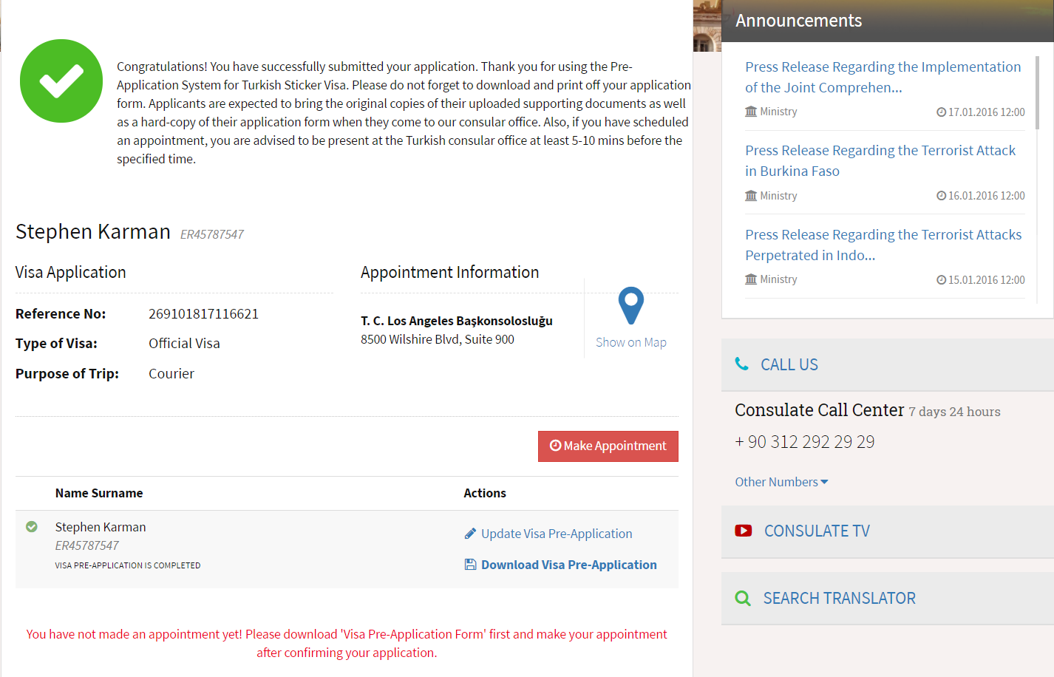
Task: Click the Announcements panel header
Action: [x=888, y=21]
